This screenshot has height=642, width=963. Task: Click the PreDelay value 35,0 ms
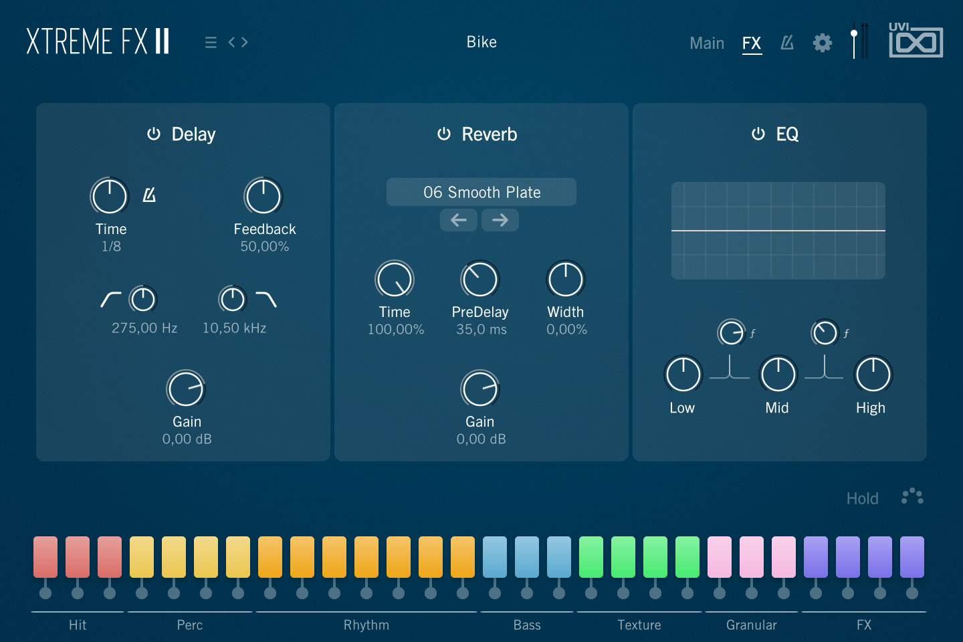point(481,329)
